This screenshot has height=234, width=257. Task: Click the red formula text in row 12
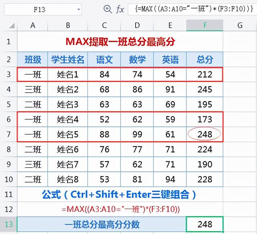[120, 209]
